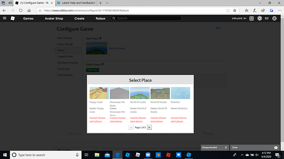This screenshot has width=284, height=159.
Task: Close the OIsaacNoah0 chat window
Action: pyautogui.click(x=226, y=147)
